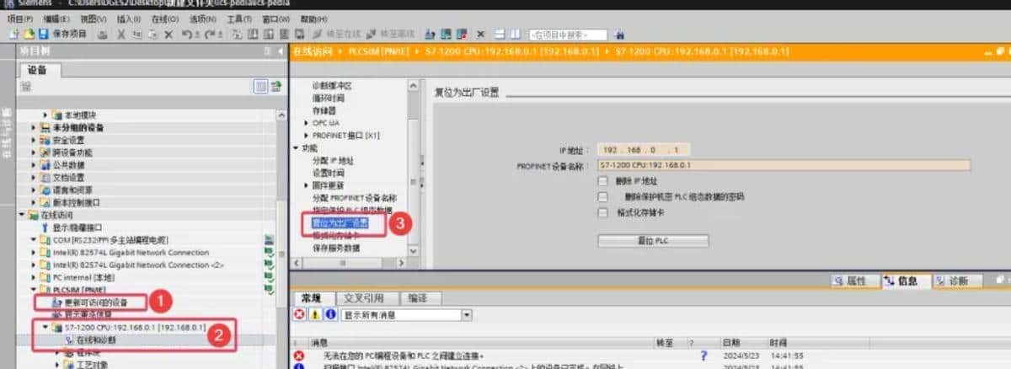The width and height of the screenshot is (1011, 369).
Task: Open the 编辑(E) menu
Action: 56,19
